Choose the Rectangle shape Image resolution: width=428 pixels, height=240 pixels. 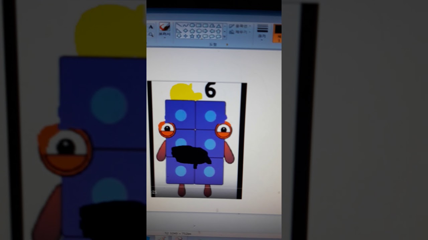click(199, 25)
